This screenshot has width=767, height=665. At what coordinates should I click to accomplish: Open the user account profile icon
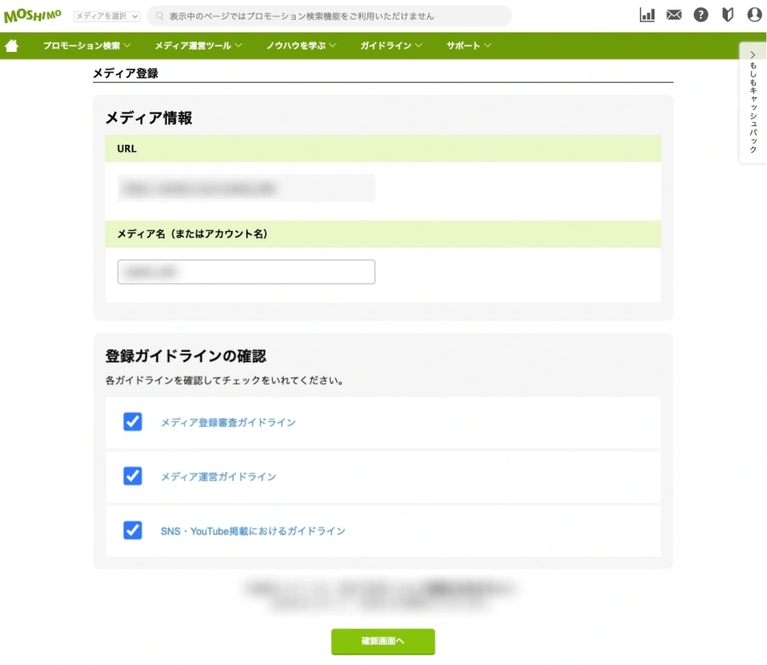755,15
